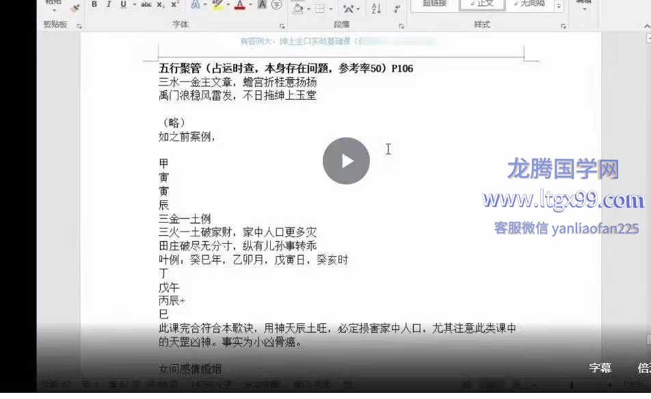Toggle italic formatting with the I icon
This screenshot has height=399, width=651.
[x=109, y=5]
